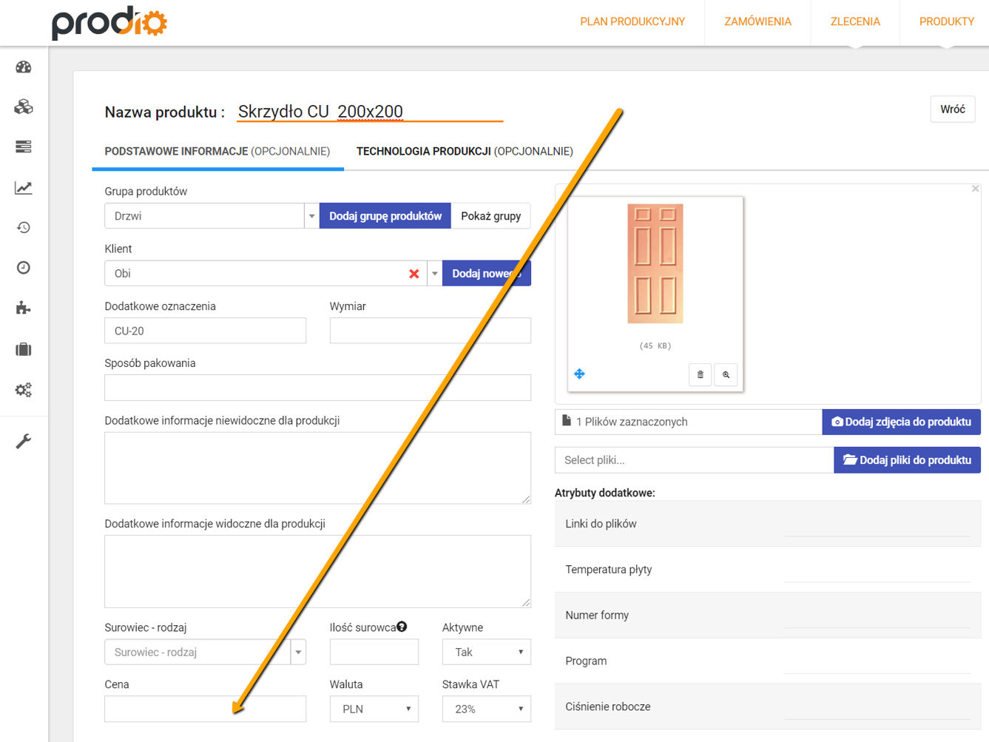Open the Aktywne dropdown set to Tak
This screenshot has width=989, height=742.
click(486, 652)
